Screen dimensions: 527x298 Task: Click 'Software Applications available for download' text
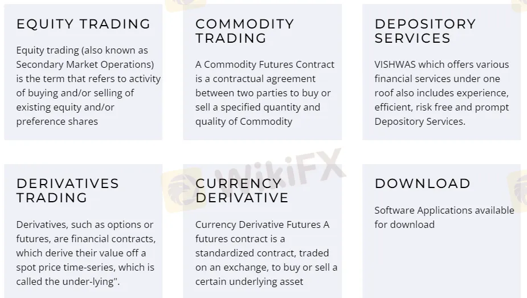tap(444, 217)
